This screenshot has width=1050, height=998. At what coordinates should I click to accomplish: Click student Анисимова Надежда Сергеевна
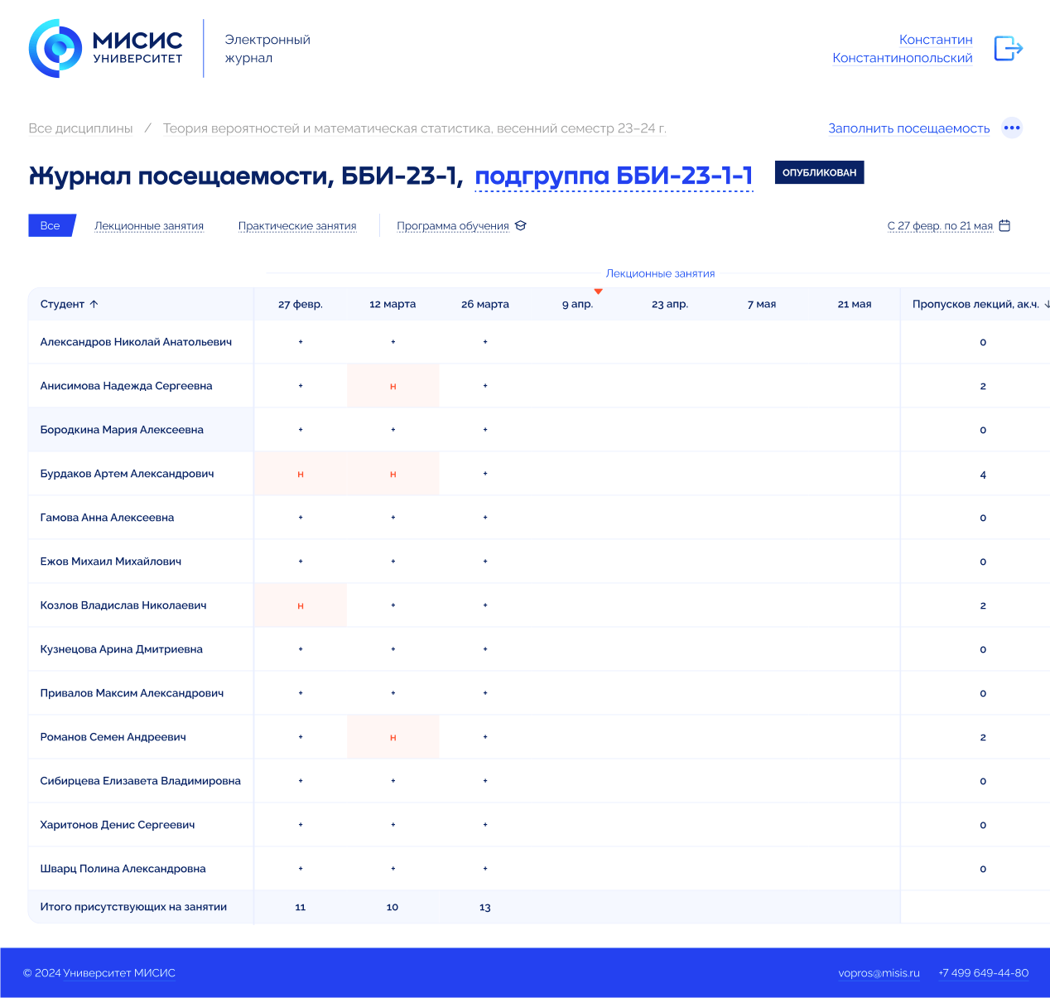point(126,386)
